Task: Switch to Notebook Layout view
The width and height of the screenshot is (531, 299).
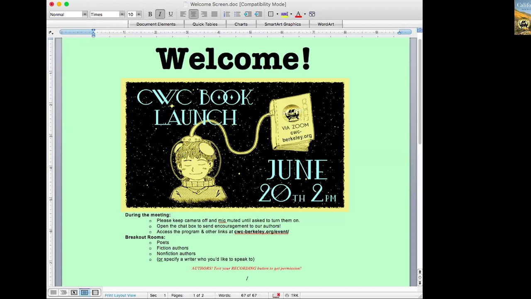Action: (95, 293)
